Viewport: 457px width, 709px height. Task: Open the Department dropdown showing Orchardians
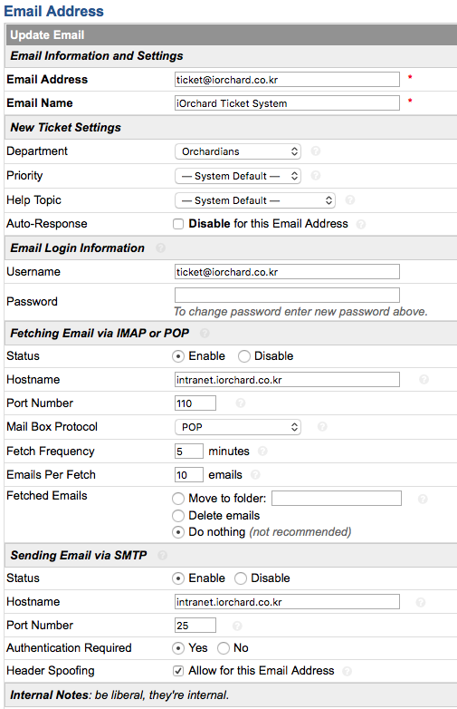click(238, 151)
